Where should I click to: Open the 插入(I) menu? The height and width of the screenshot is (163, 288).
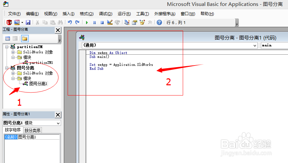(68, 14)
